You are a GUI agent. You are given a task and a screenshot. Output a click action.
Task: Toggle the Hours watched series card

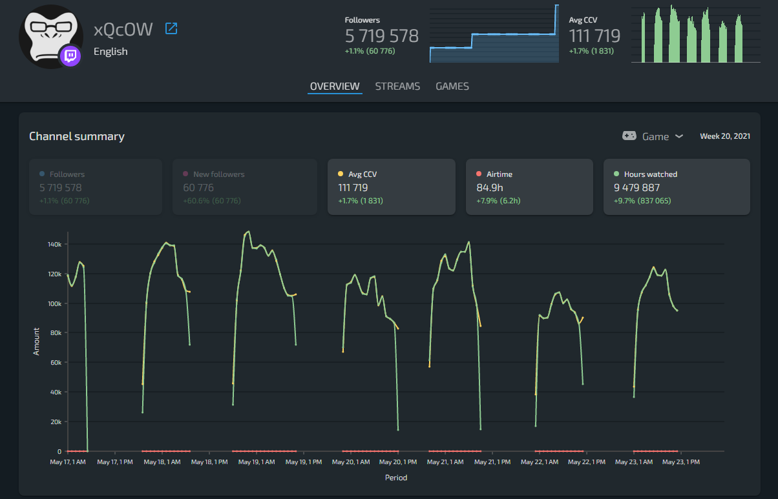(677, 187)
